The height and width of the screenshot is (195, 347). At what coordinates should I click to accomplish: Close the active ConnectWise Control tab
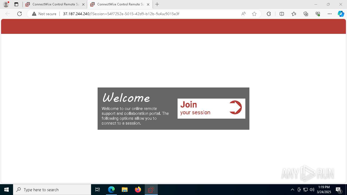148,4
